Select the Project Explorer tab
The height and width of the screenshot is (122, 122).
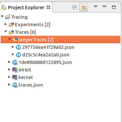(x=26, y=8)
